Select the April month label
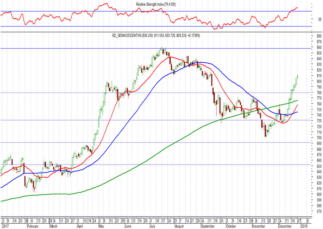This screenshot has height=229, width=323. click(80, 226)
